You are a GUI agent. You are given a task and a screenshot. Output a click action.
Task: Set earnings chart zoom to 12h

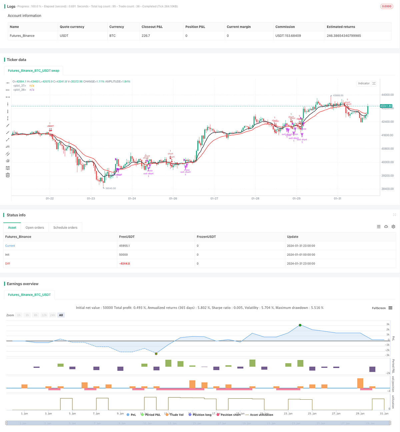44,315
